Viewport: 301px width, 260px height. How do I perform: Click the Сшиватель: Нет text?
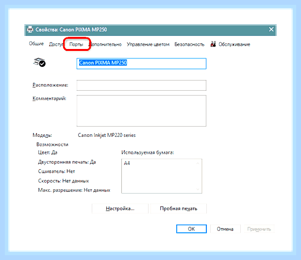click(56, 171)
